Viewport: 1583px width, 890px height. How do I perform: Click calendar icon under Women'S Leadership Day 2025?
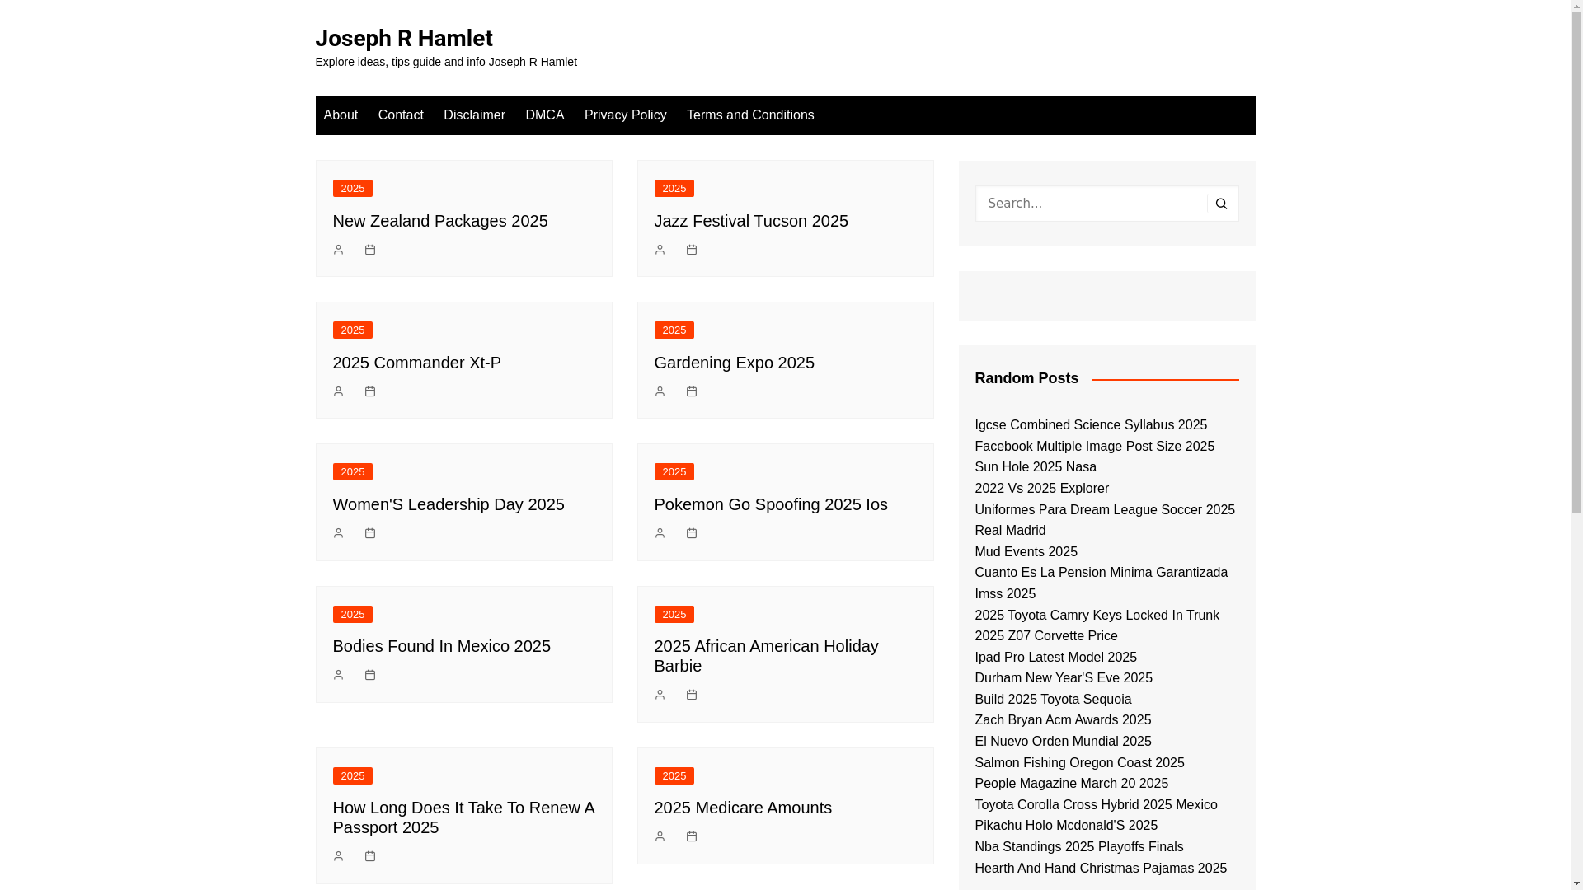point(370,533)
